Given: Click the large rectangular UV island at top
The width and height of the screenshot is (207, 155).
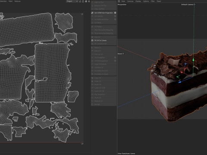Looking at the screenshot, I should coord(27,29).
